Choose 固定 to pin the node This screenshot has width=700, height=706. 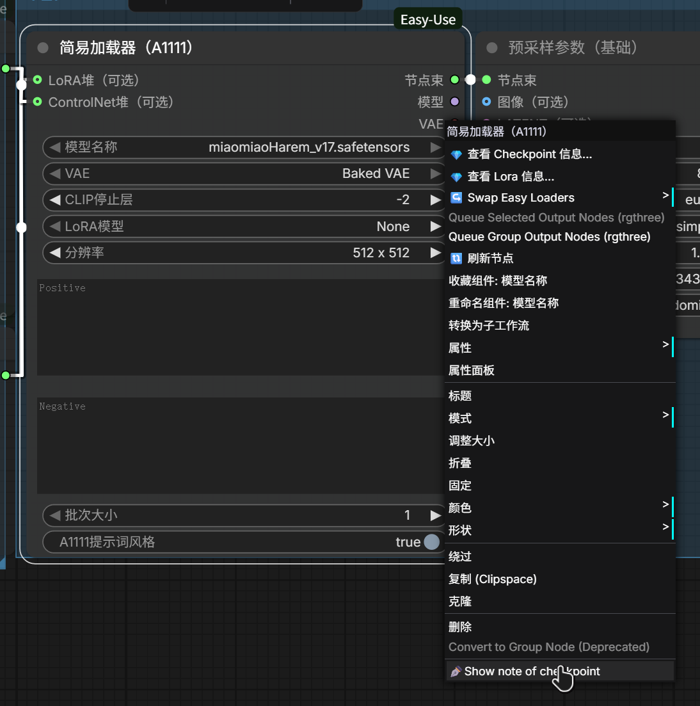(x=559, y=485)
